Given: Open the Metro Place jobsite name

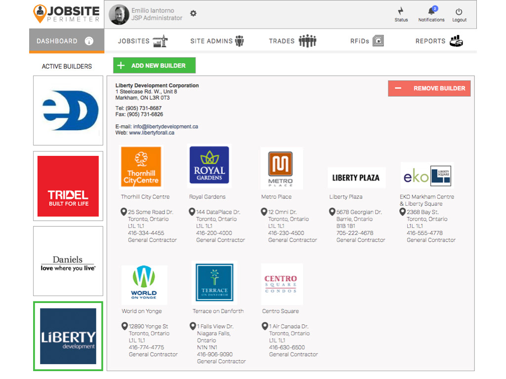Looking at the screenshot, I should [x=276, y=196].
